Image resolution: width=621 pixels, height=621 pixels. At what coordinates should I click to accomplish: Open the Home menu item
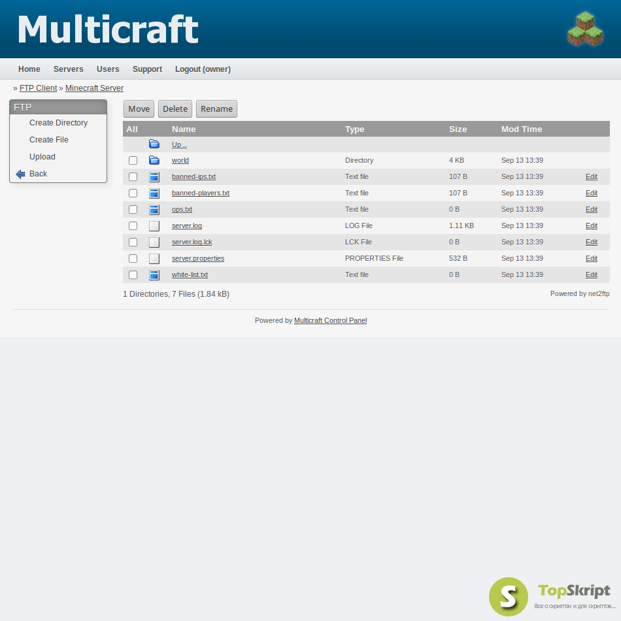(29, 69)
